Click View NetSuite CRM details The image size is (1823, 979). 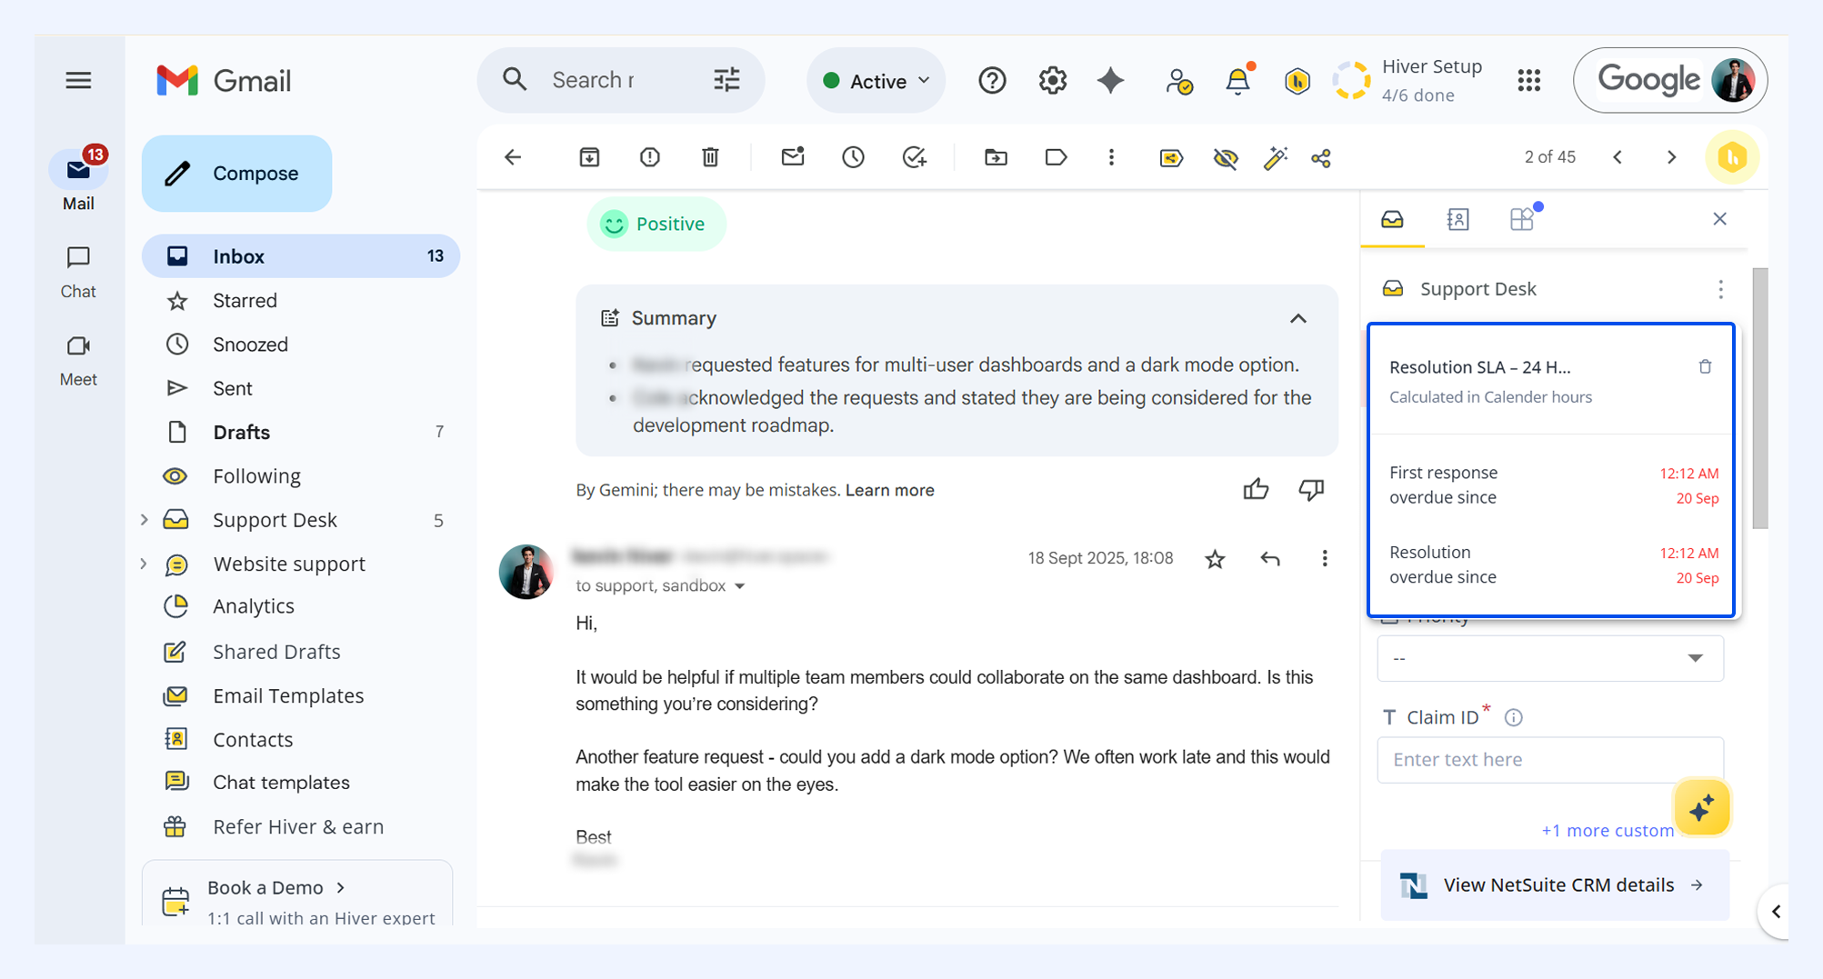click(1554, 884)
